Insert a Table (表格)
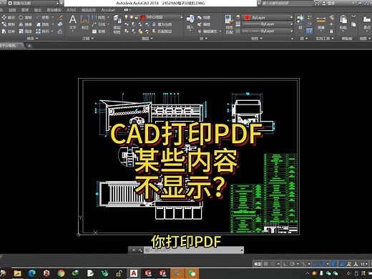This screenshot has height=279, width=372. tap(99, 31)
